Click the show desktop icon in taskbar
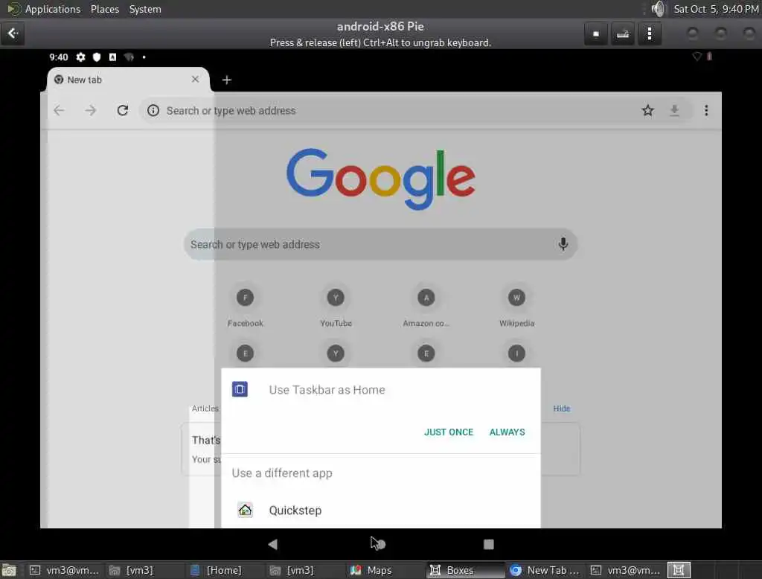Image resolution: width=762 pixels, height=579 pixels. [9, 570]
